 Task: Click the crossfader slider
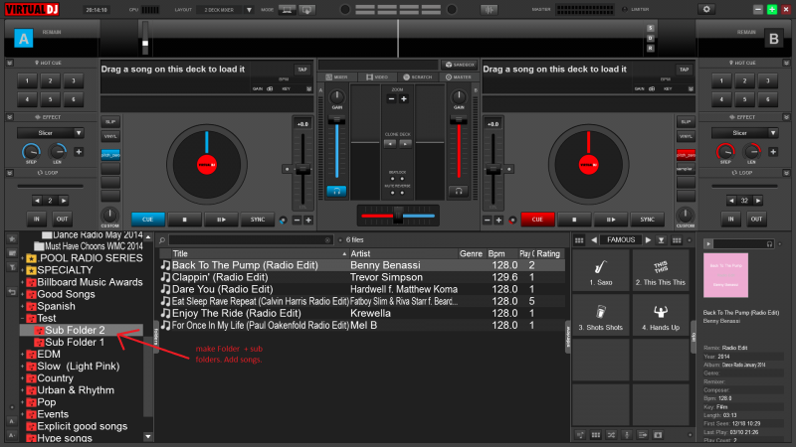tap(399, 216)
